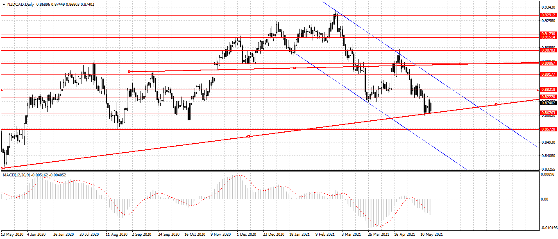The height and width of the screenshot is (239, 558).
Task: Click the 24 Sep 2020 date on the time axis
Action: (x=169, y=235)
